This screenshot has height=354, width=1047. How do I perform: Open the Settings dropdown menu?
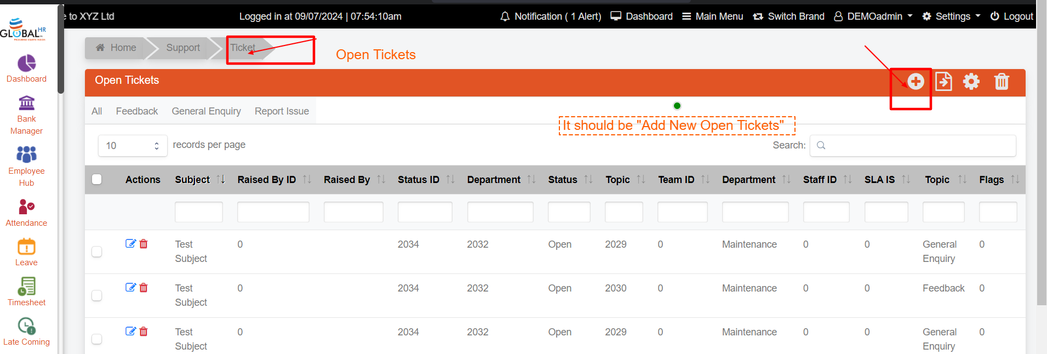[951, 16]
